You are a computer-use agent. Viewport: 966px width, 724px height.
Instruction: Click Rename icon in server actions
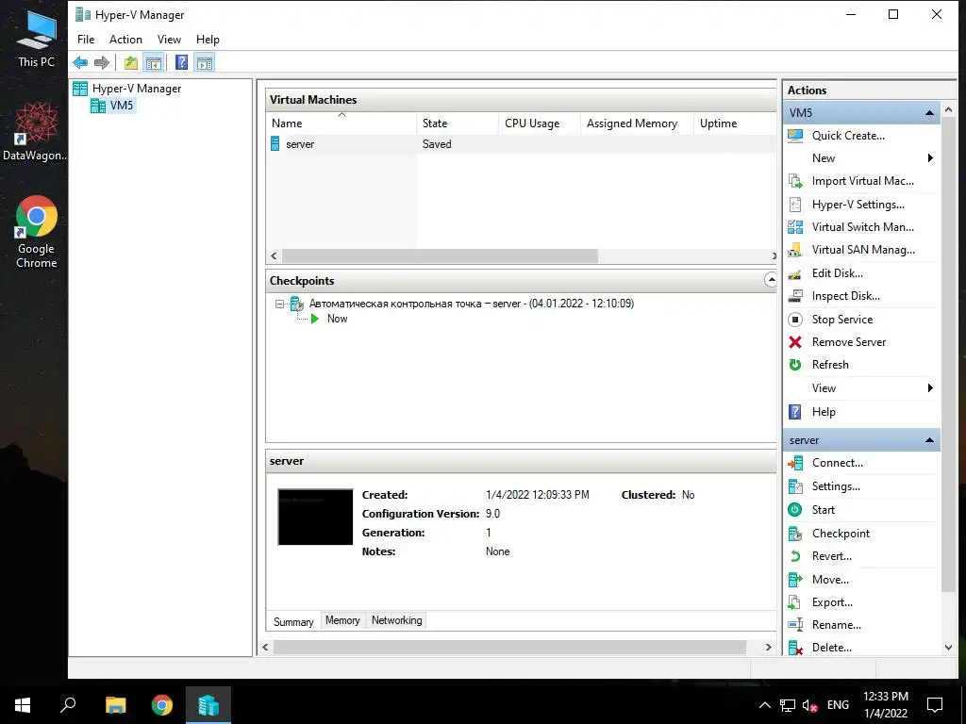pyautogui.click(x=795, y=625)
